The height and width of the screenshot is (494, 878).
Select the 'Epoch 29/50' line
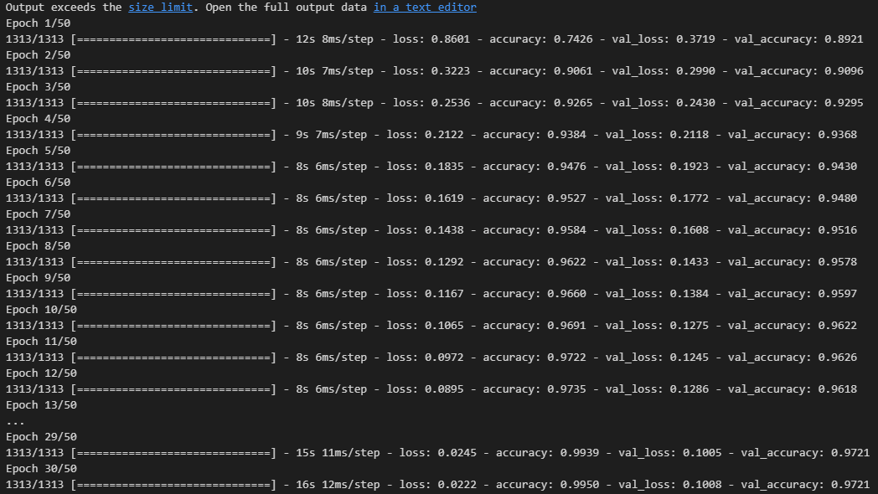pos(41,437)
